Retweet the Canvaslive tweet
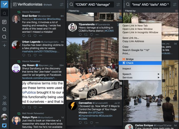Screen dimensions: 179x129 pyautogui.click(x=86, y=123)
